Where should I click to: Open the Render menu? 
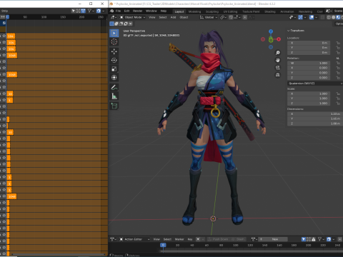(137, 11)
